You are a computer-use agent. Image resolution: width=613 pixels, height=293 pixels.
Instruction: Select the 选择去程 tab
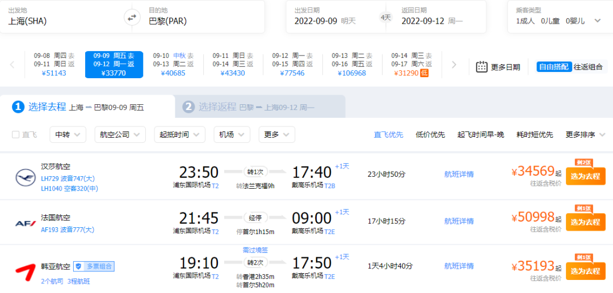point(87,107)
